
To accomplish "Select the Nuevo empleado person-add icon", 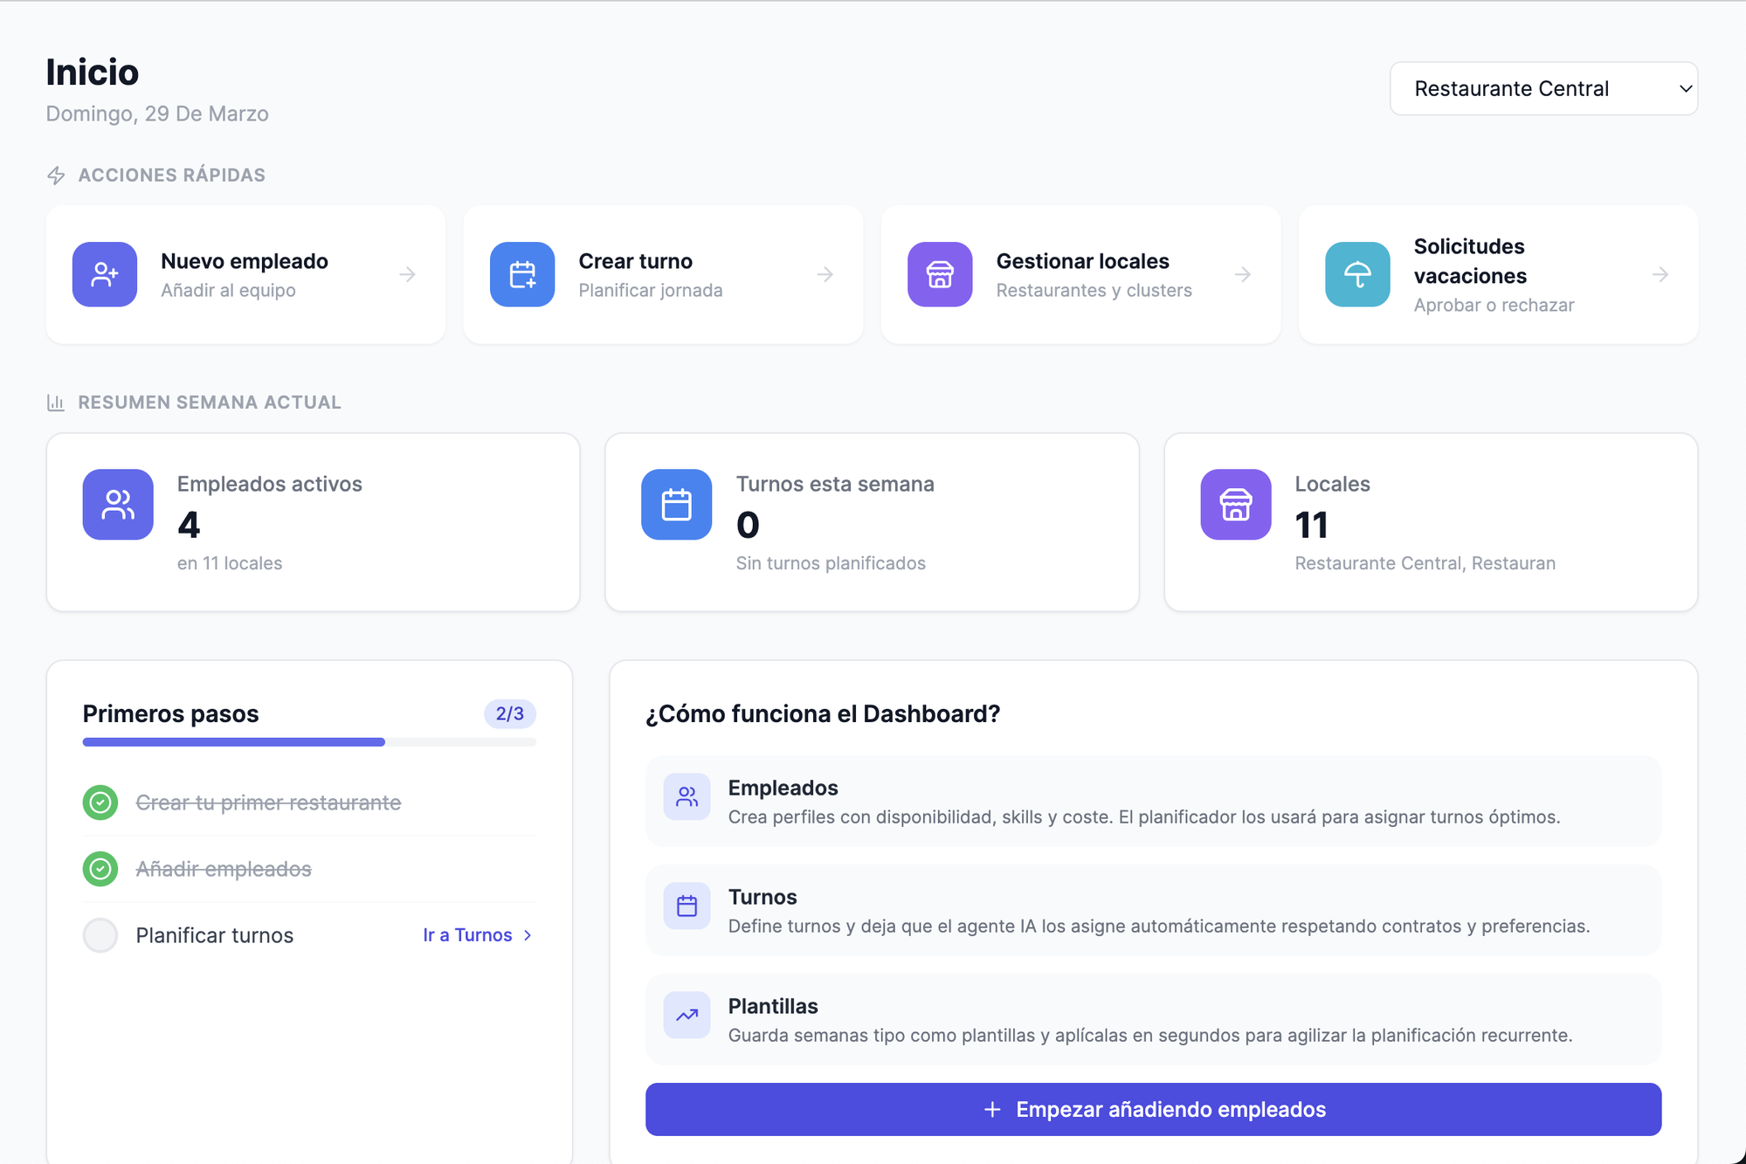I will (104, 274).
